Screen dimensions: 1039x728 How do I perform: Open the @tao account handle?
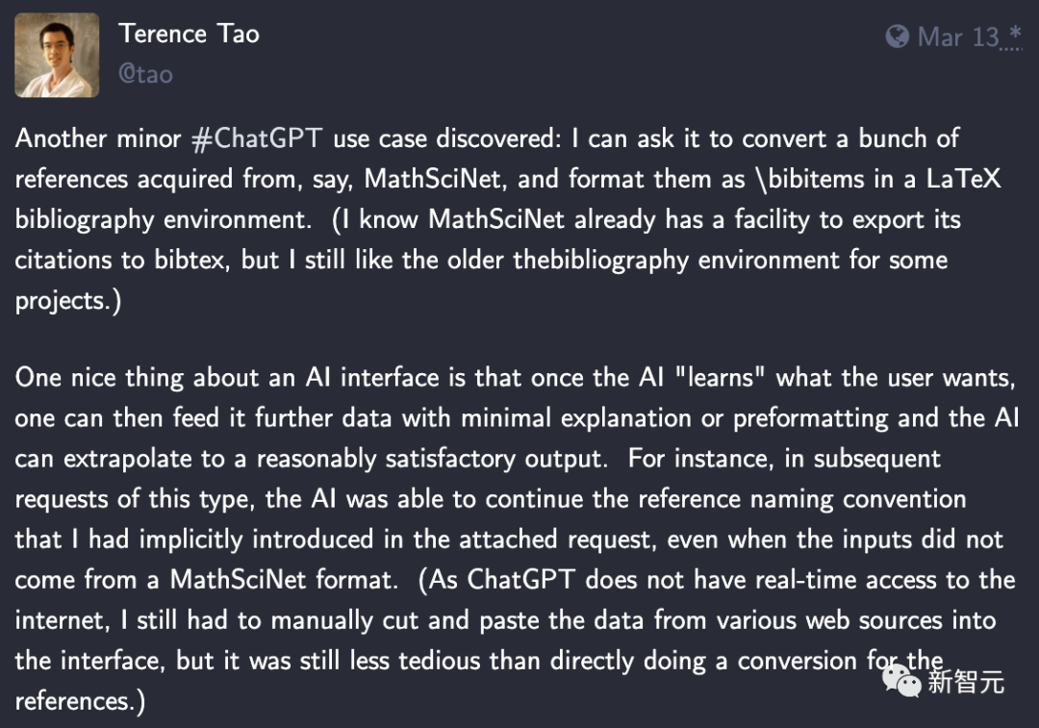[145, 74]
